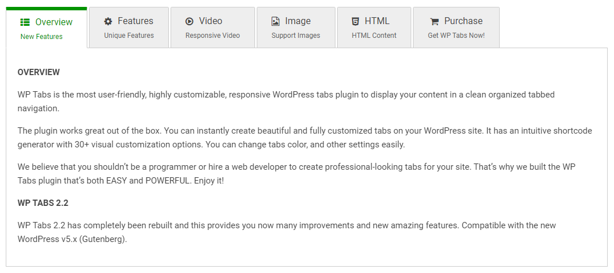Click the 'WP TABS 2.2' heading
614x273 pixels.
[x=43, y=203]
